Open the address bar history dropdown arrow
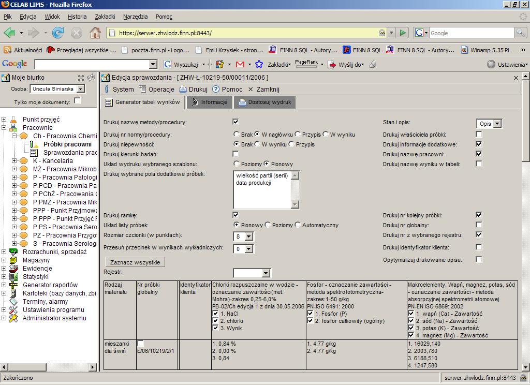Image resolution: width=530 pixels, height=385 pixels. pos(391,33)
